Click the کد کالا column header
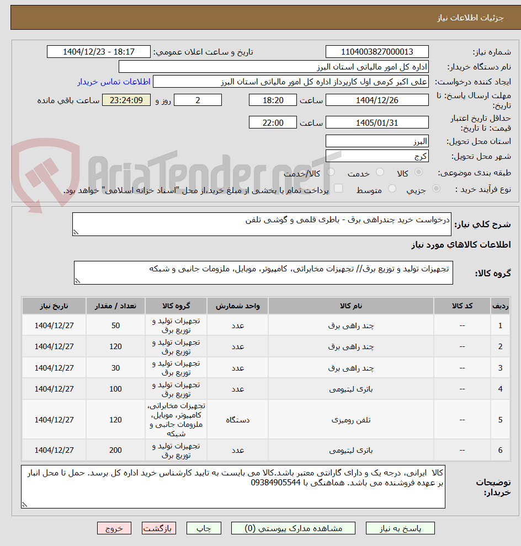The height and width of the screenshot is (546, 521). point(462,306)
